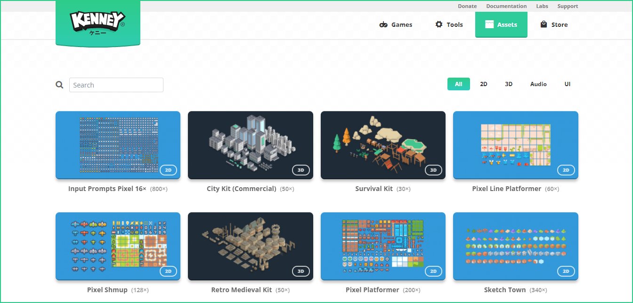Click the Pixel Shmup title text

[x=107, y=290]
